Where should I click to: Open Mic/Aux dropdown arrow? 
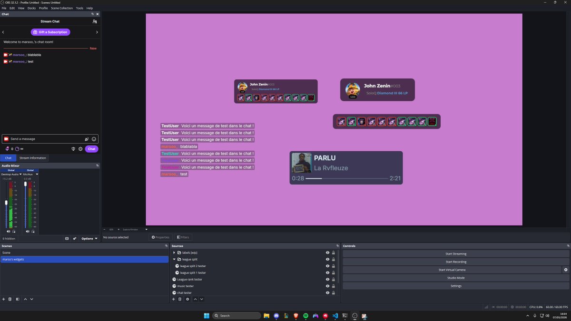tap(37, 174)
